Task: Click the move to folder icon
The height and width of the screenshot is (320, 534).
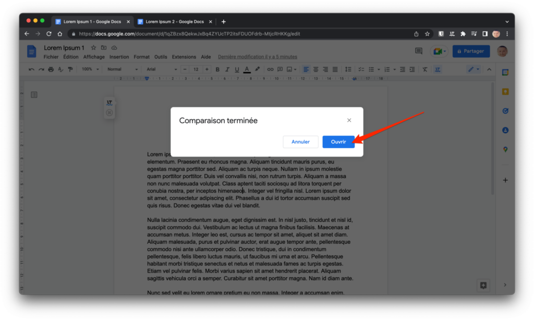Action: [104, 48]
